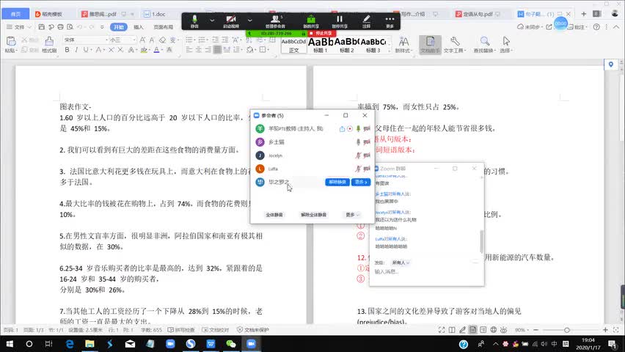
Task: Click the green new share button
Action: [x=311, y=21]
